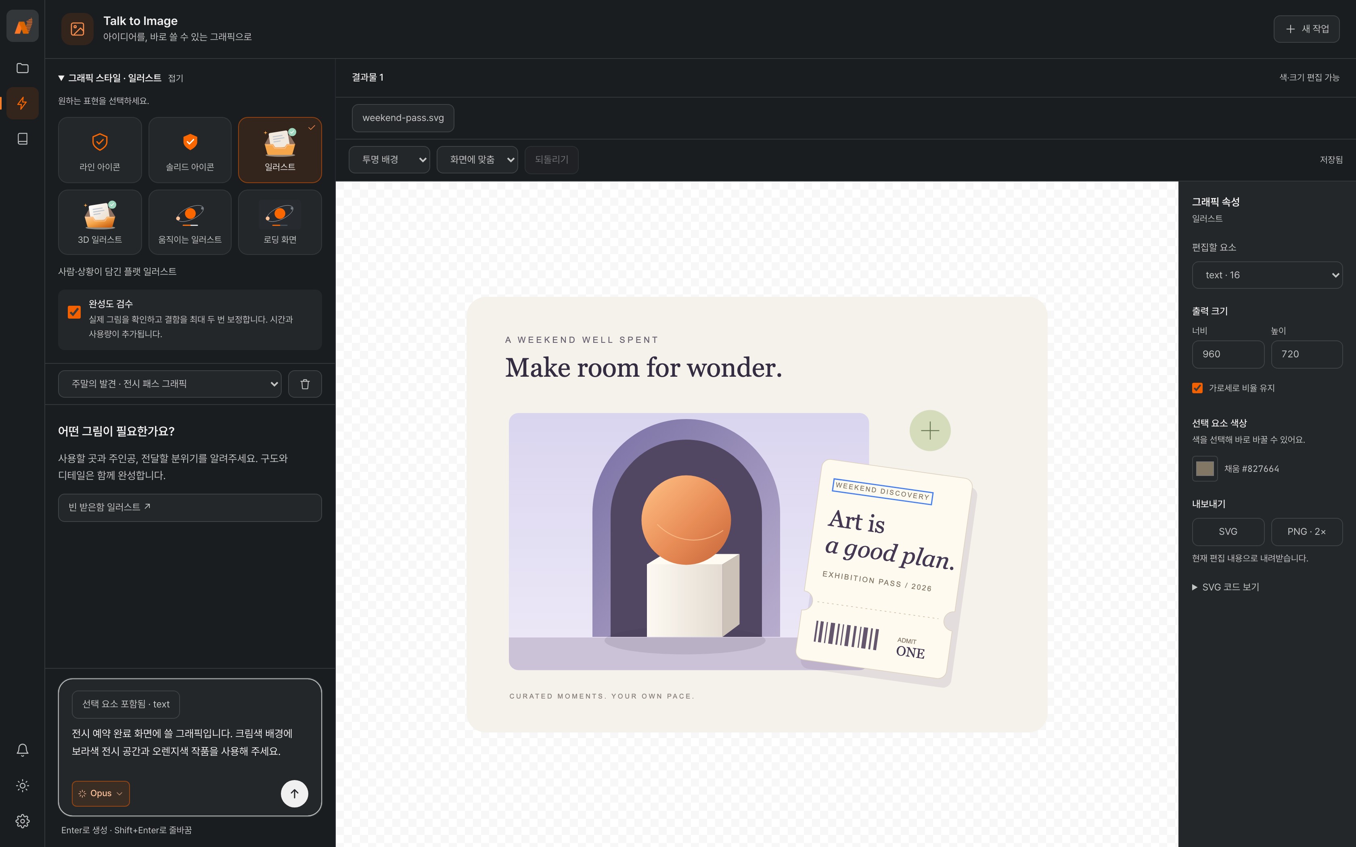The height and width of the screenshot is (847, 1356).
Task: Select the 일러스트 style card
Action: [x=280, y=150]
